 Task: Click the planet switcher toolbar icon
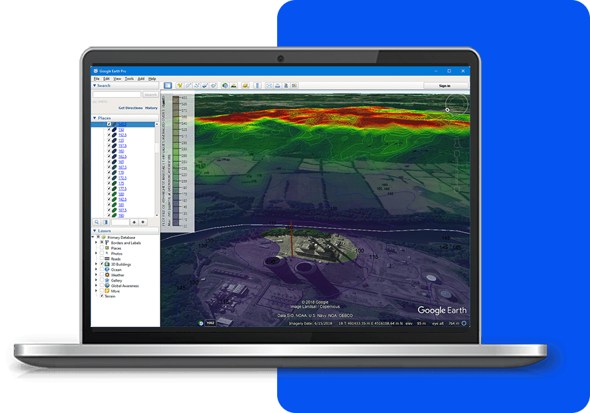pyautogui.click(x=245, y=85)
